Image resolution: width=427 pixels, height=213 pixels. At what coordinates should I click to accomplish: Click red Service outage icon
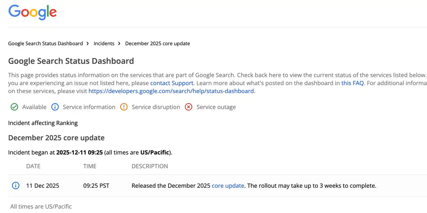189,107
